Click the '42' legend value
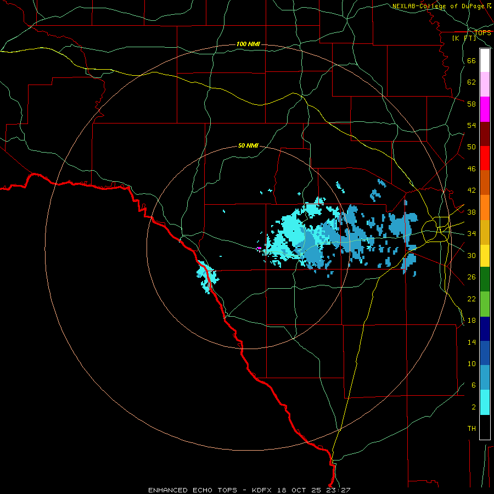494x494 pixels. click(x=471, y=190)
